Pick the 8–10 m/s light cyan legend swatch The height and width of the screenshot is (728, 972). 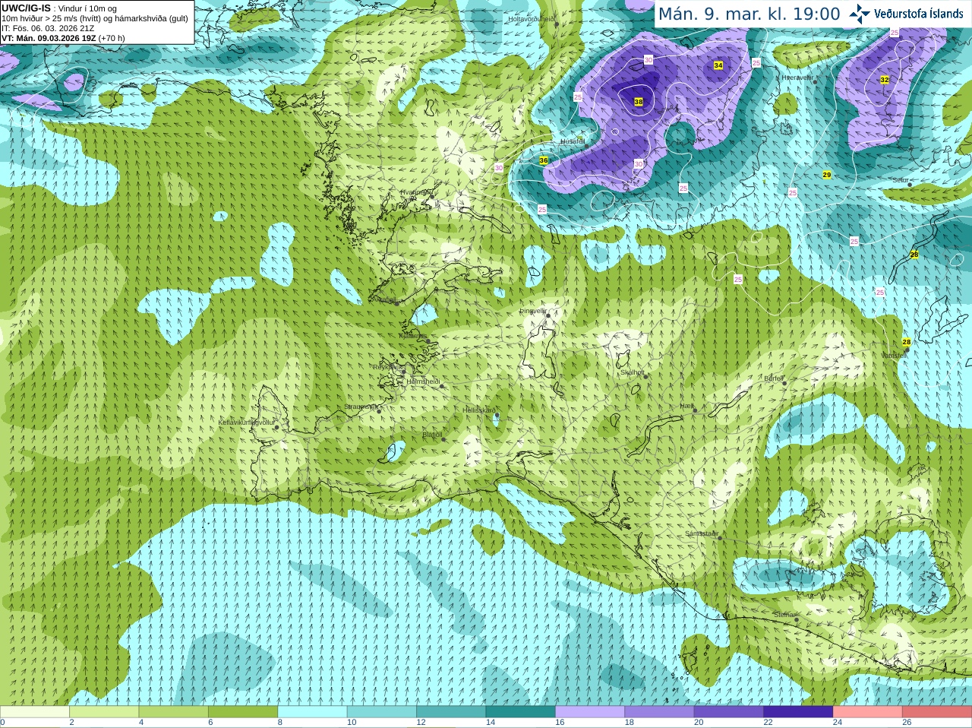(x=312, y=712)
